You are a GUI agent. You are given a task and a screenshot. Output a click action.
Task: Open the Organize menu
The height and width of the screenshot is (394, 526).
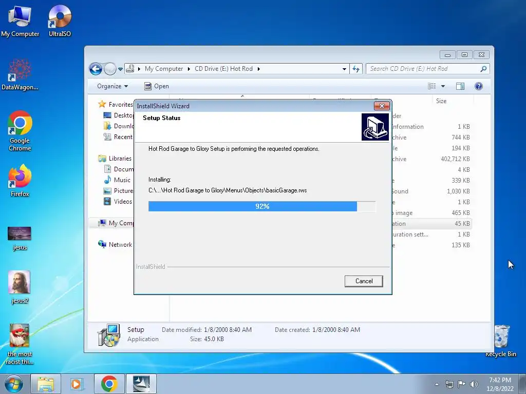pyautogui.click(x=112, y=86)
